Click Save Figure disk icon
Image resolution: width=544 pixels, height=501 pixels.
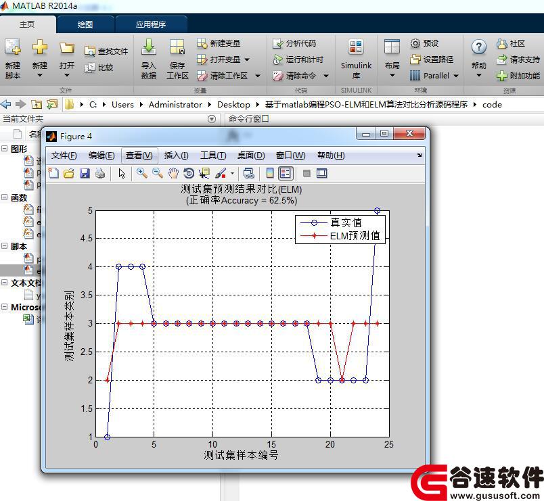pyautogui.click(x=85, y=173)
